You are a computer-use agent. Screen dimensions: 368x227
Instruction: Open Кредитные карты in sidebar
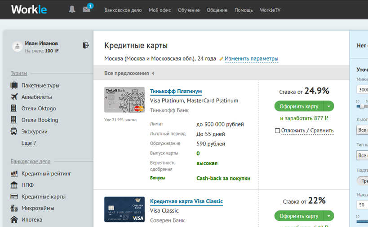(x=44, y=196)
